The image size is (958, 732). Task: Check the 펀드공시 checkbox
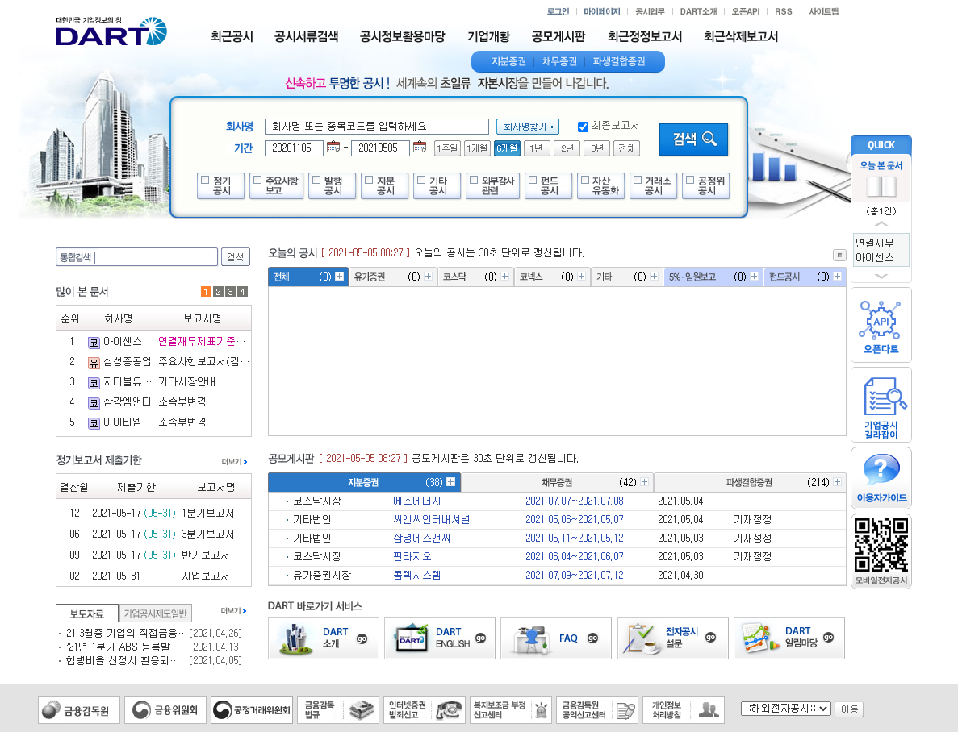point(533,180)
